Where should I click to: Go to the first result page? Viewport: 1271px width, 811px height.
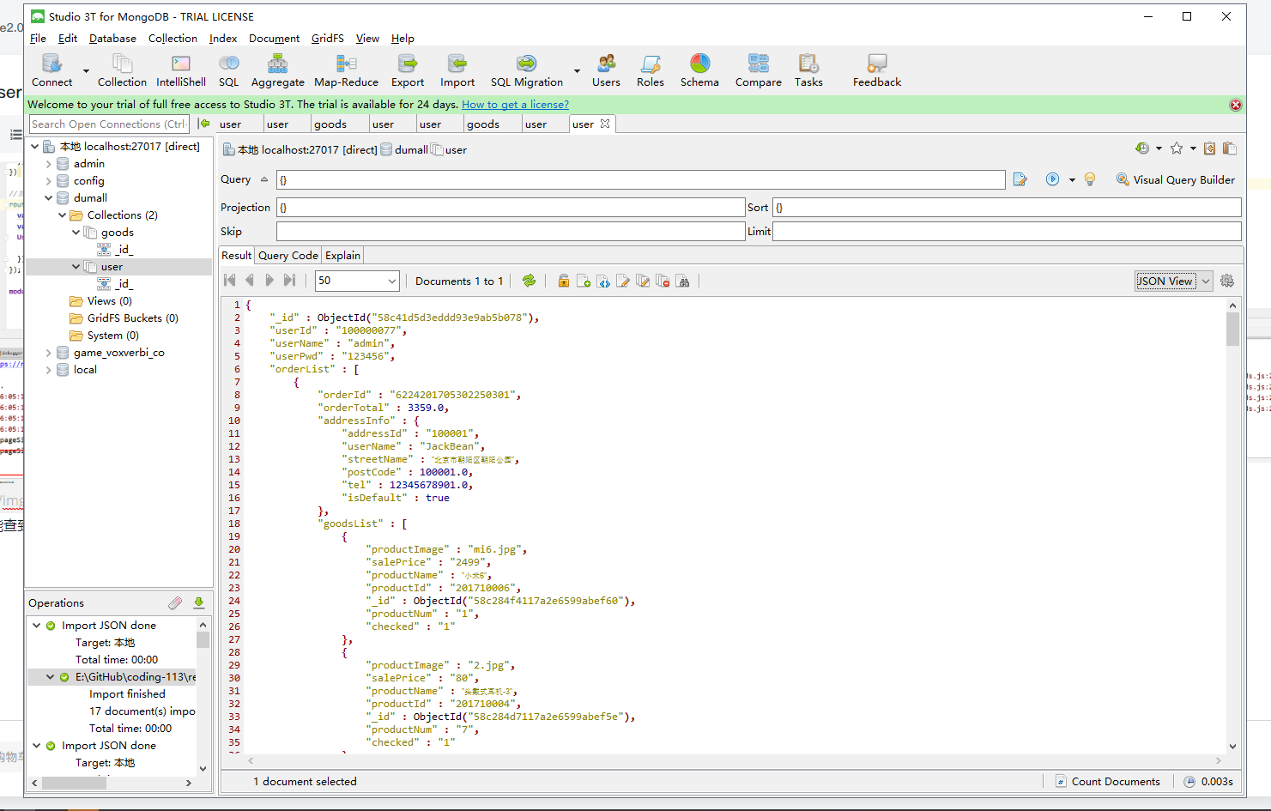230,281
